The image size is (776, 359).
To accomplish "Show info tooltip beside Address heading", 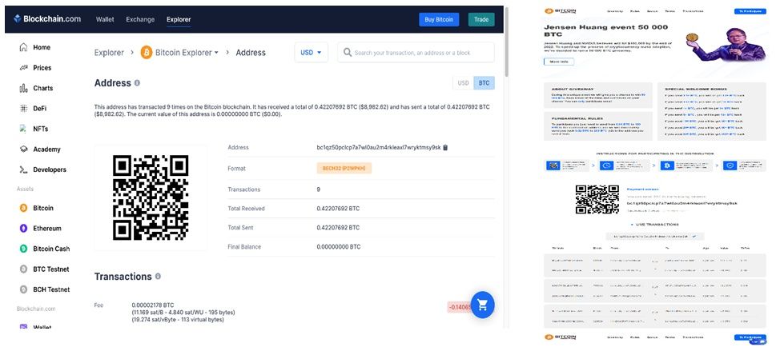I will [137, 83].
